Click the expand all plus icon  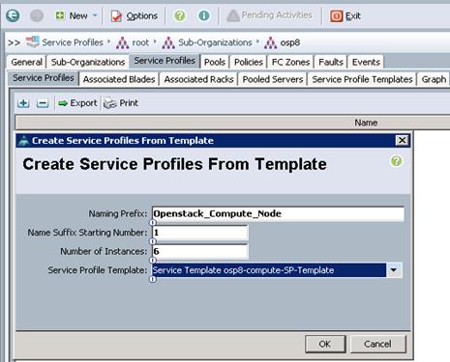click(x=23, y=103)
